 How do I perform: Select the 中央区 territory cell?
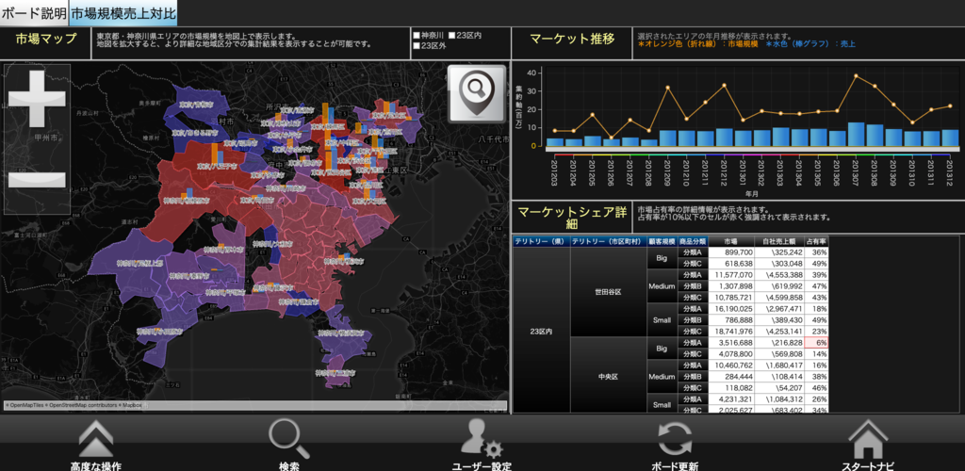[609, 376]
